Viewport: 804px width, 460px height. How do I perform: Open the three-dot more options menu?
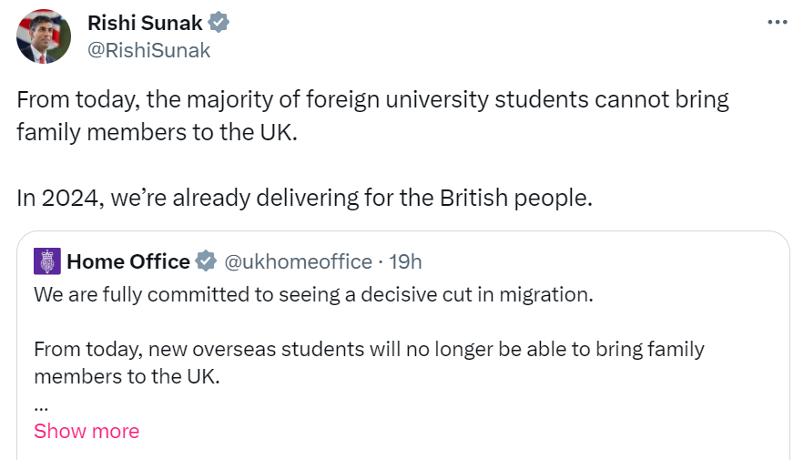point(778,22)
